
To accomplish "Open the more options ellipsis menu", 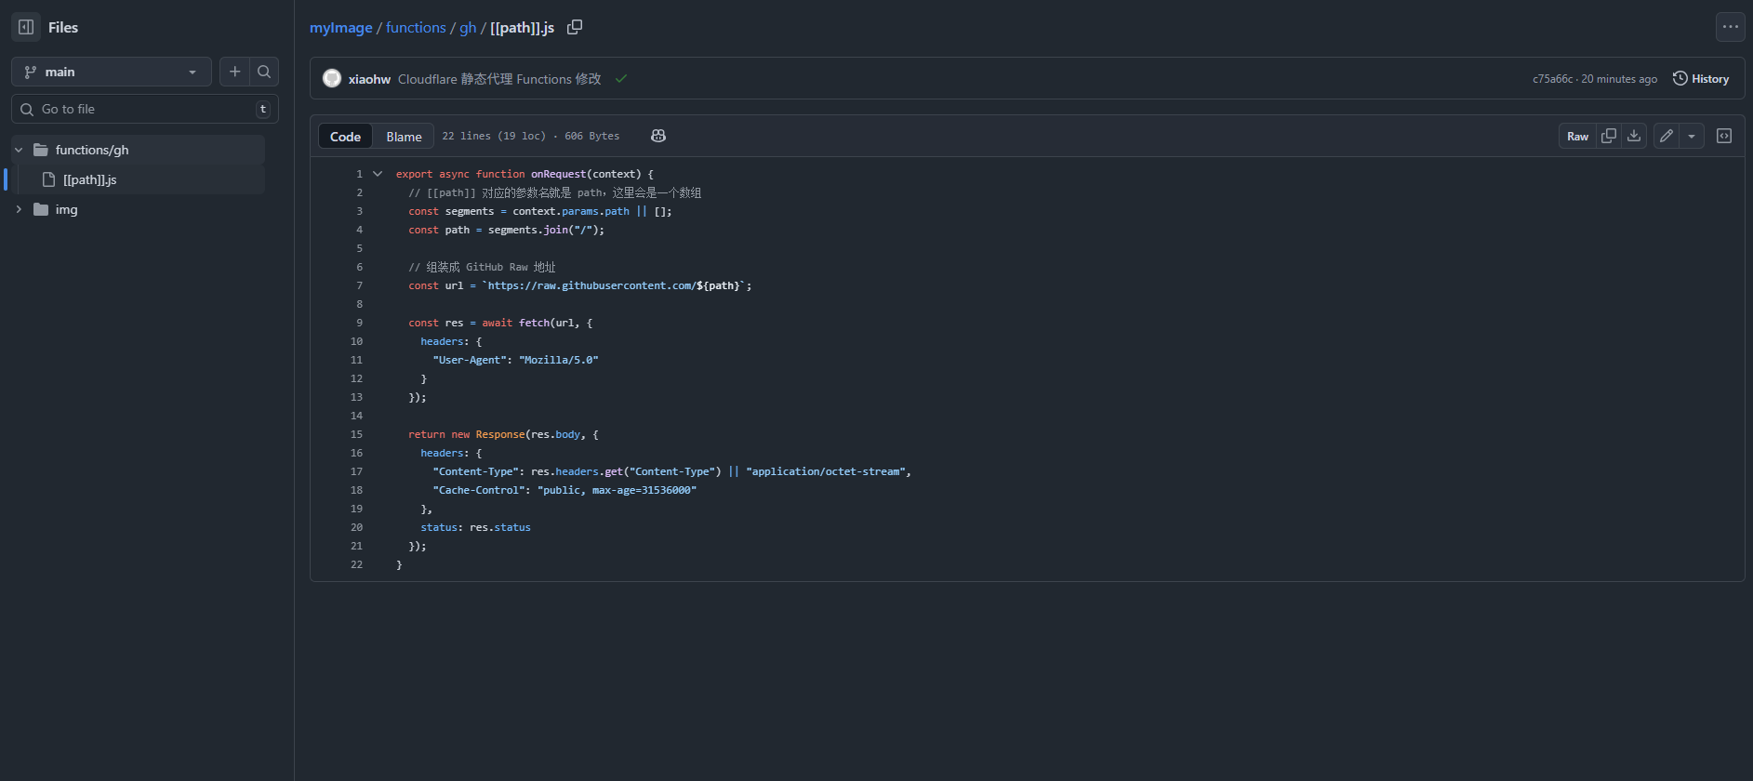I will point(1730,27).
